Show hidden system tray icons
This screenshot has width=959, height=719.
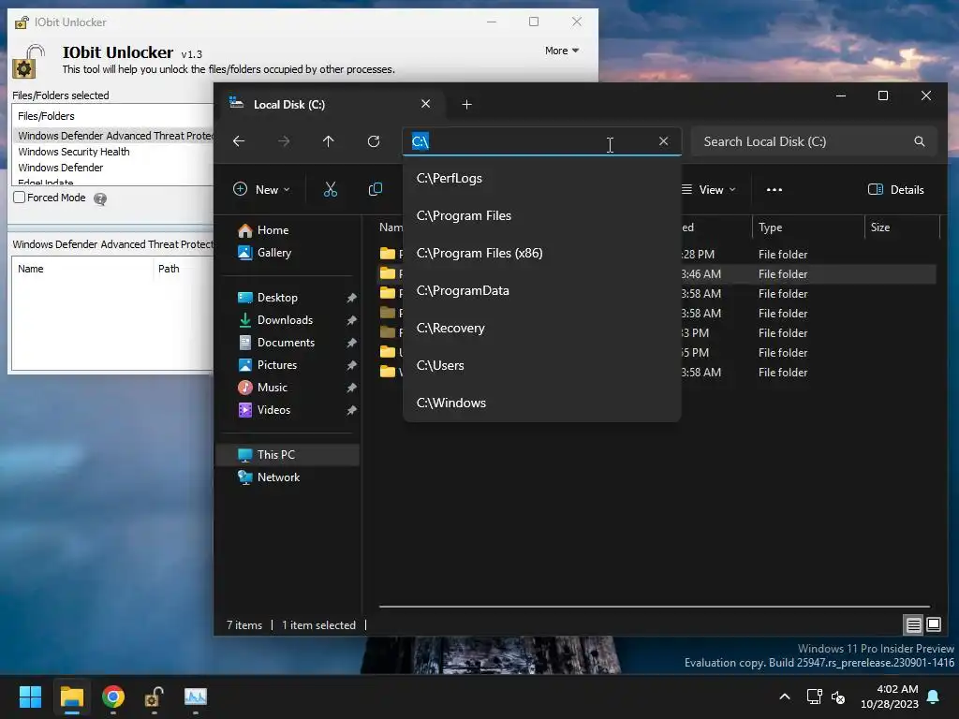tap(785, 697)
